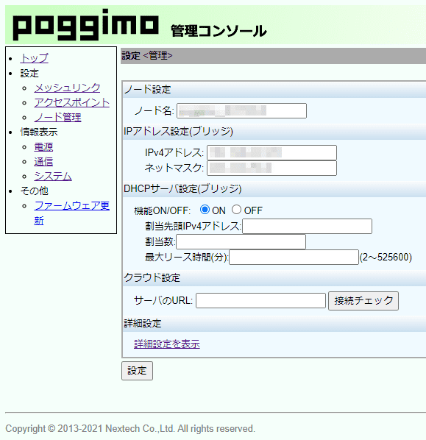Image resolution: width=426 pixels, height=440 pixels.
Task: Open ノード管理 in sidebar menu
Action: tap(57, 117)
